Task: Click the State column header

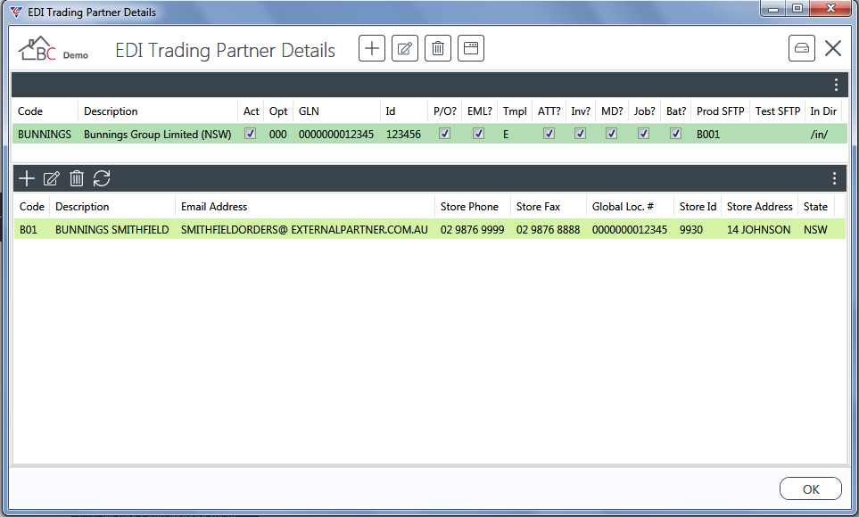Action: (815, 207)
